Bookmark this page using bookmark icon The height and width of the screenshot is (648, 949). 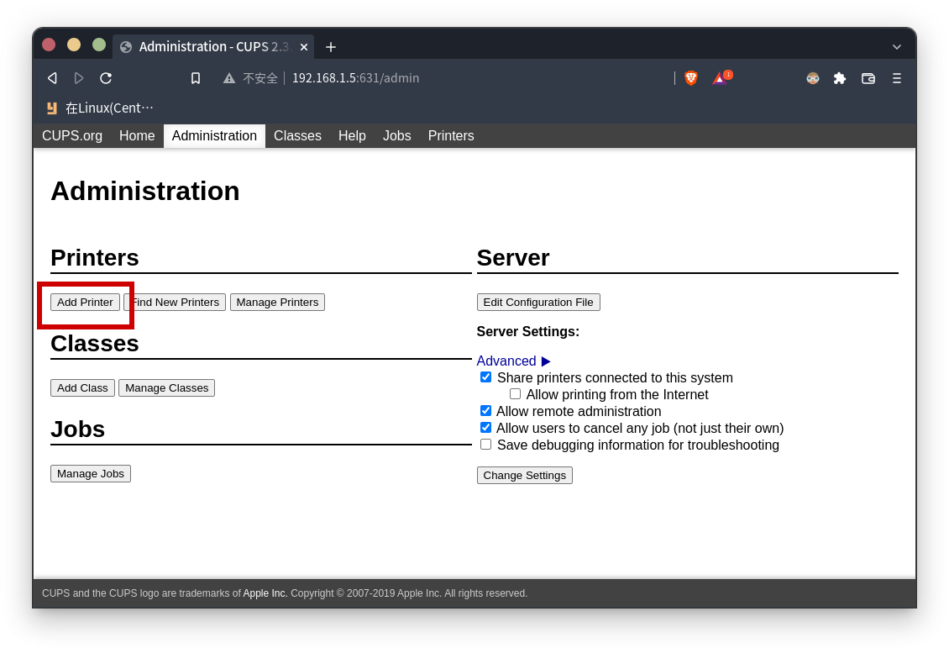tap(196, 78)
